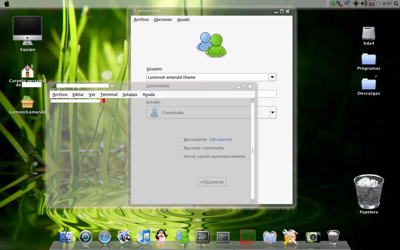Click the second smaller terminal dock icon
The width and height of the screenshot is (400, 250).
(223, 237)
